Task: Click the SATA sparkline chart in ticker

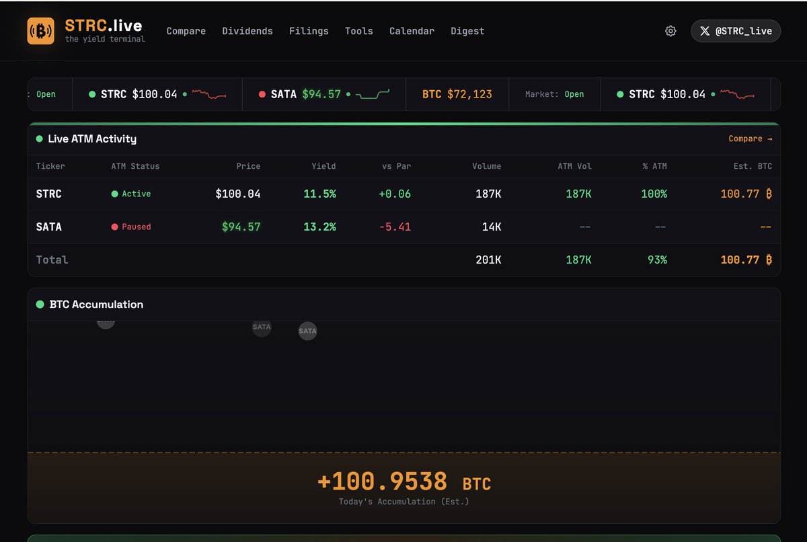Action: (373, 94)
